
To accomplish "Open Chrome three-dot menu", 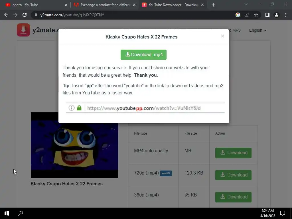I will tap(286, 15).
